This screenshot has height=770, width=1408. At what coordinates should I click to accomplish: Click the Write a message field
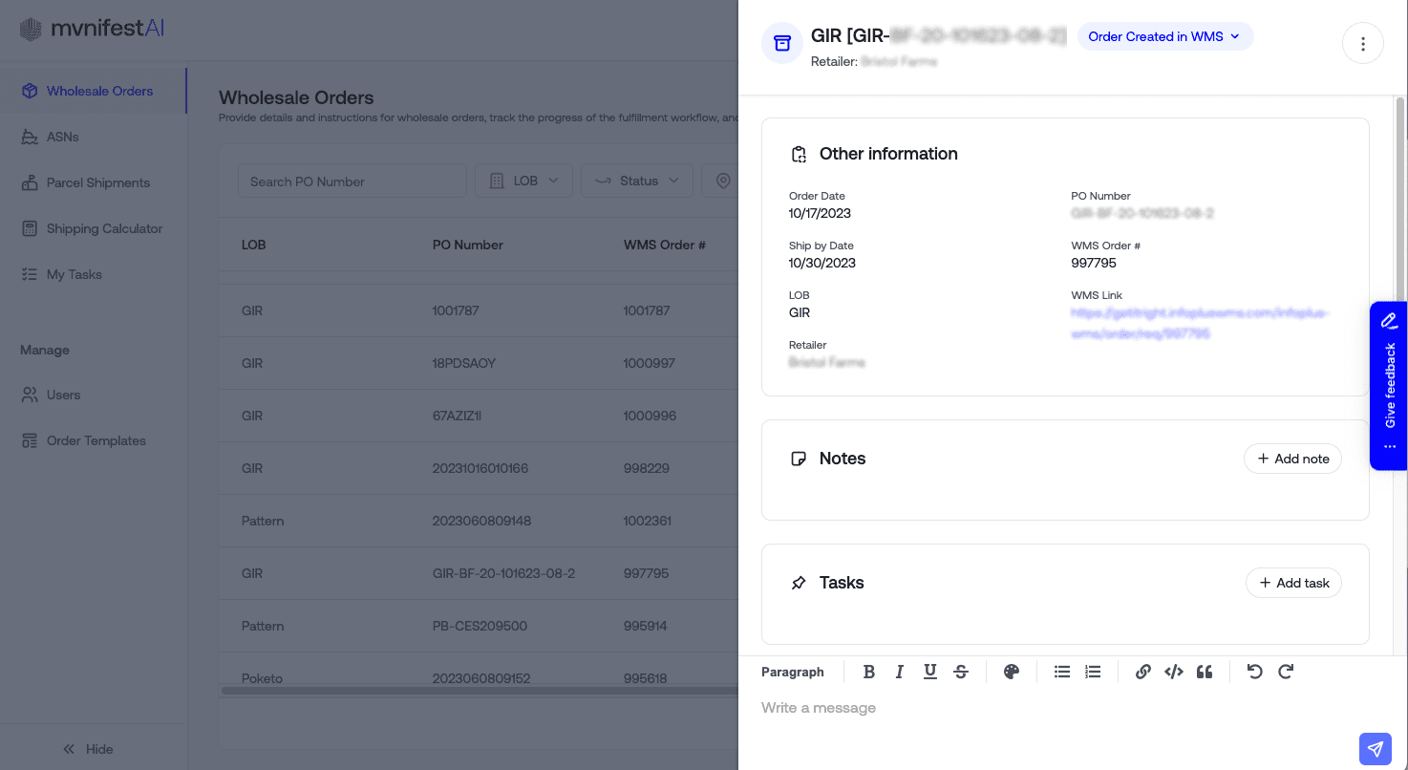(x=1051, y=708)
